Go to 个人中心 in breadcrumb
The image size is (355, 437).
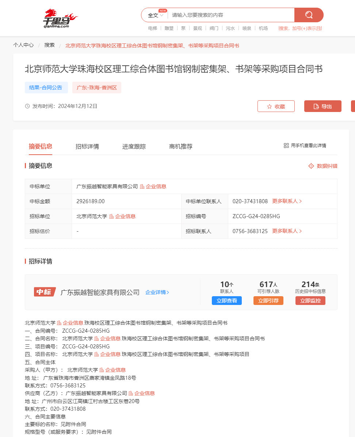[x=23, y=45]
